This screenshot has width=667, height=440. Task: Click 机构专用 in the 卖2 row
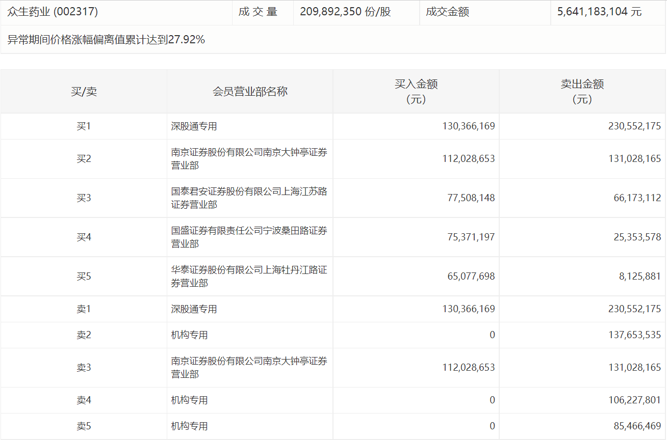(x=190, y=335)
